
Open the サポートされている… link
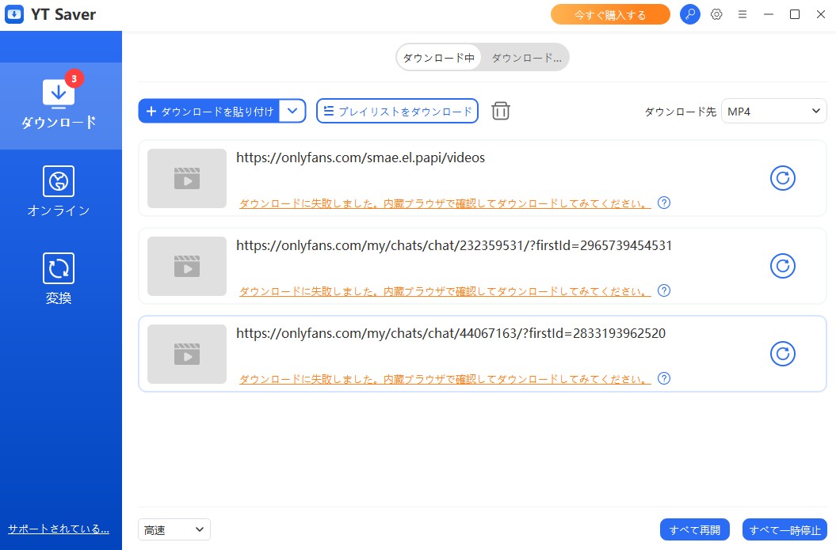(59, 529)
